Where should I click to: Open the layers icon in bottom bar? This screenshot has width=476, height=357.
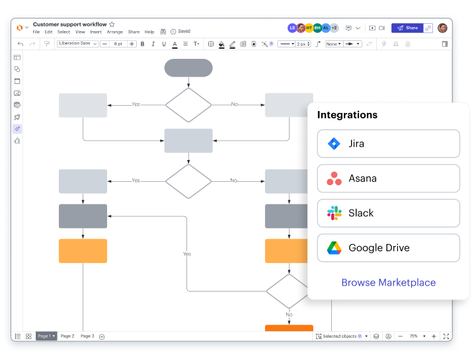(x=376, y=337)
